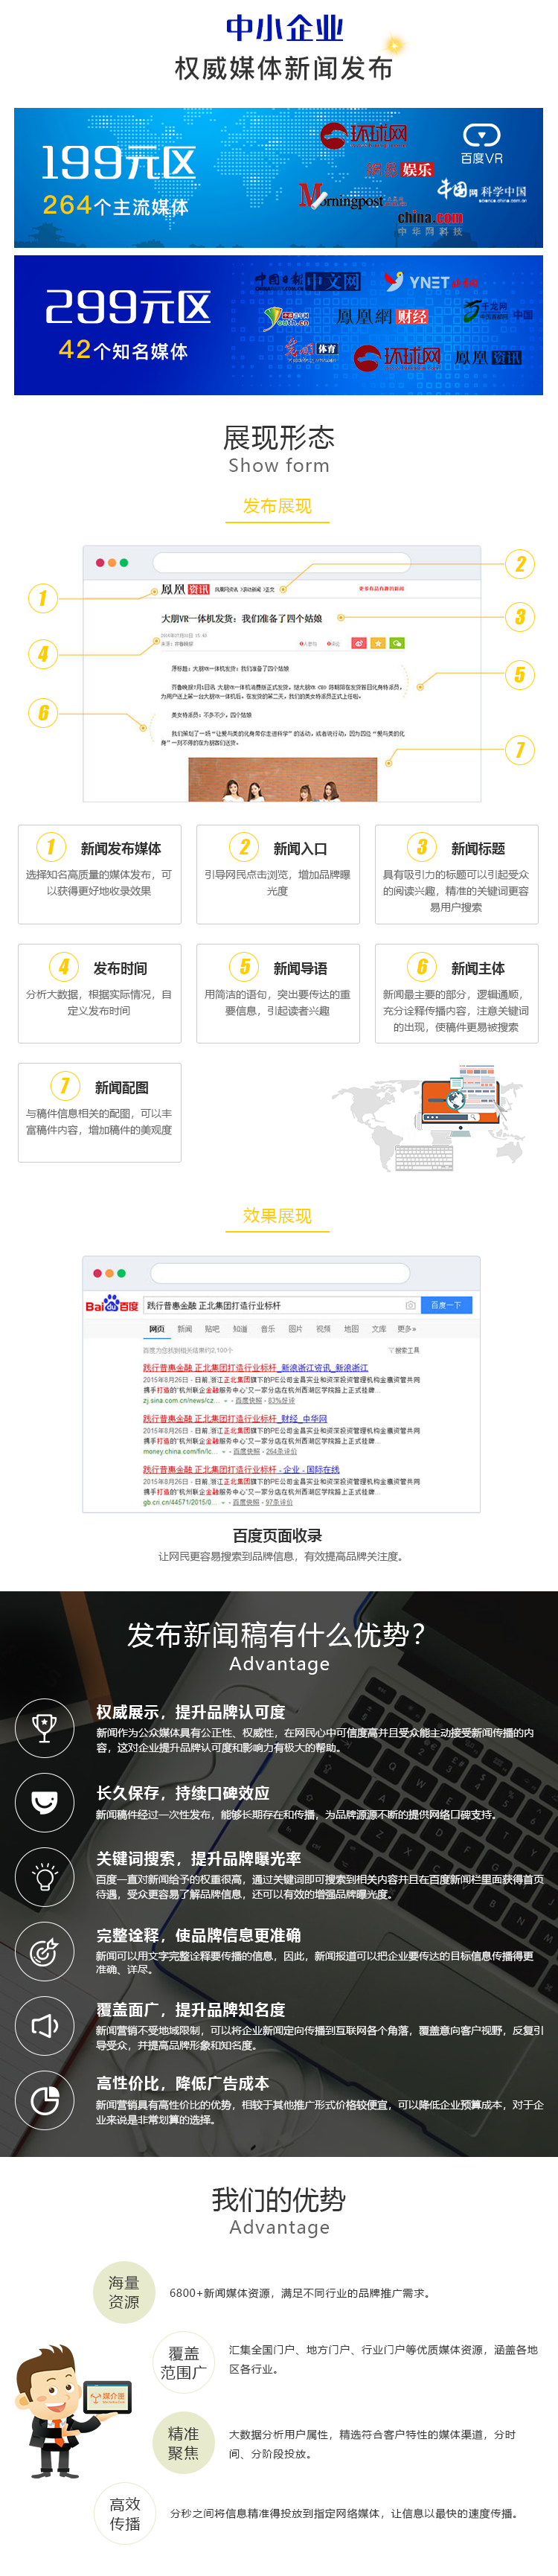Image resolution: width=558 pixels, height=2576 pixels.
Task: Click the 发布展现 section heading
Action: [x=277, y=506]
